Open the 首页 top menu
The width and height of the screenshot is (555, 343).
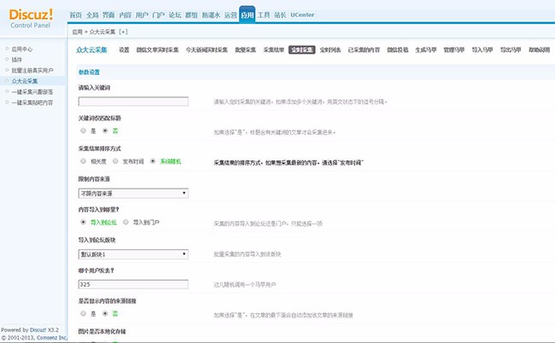coord(75,15)
